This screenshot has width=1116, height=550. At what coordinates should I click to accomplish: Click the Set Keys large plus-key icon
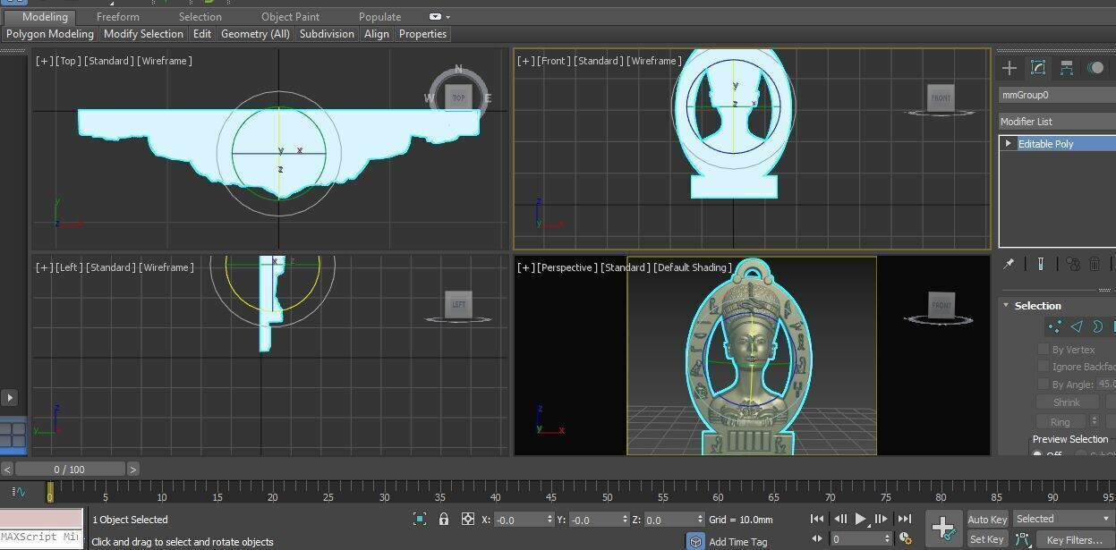click(x=943, y=529)
